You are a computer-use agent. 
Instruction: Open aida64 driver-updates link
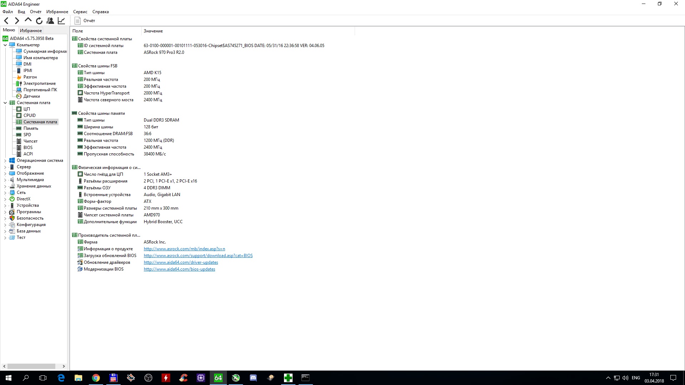(181, 262)
